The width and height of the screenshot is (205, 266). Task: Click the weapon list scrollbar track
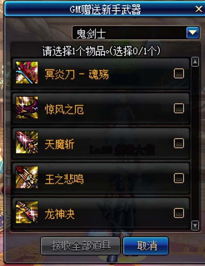click(195, 144)
